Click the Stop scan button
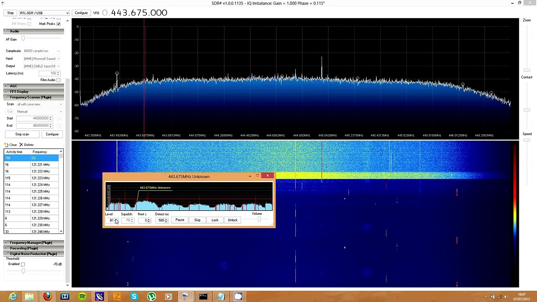 click(x=22, y=134)
